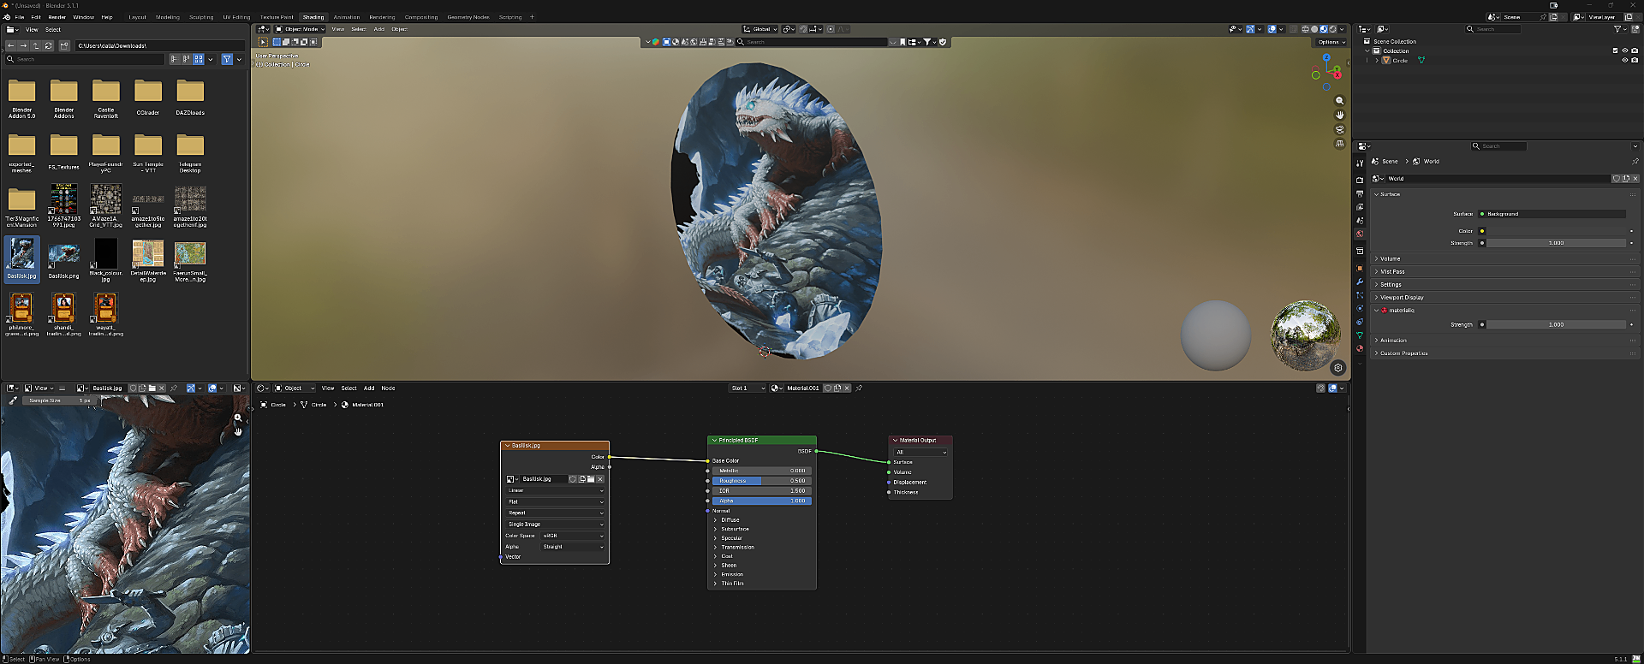
Task: Open node editor Node menu
Action: click(388, 388)
